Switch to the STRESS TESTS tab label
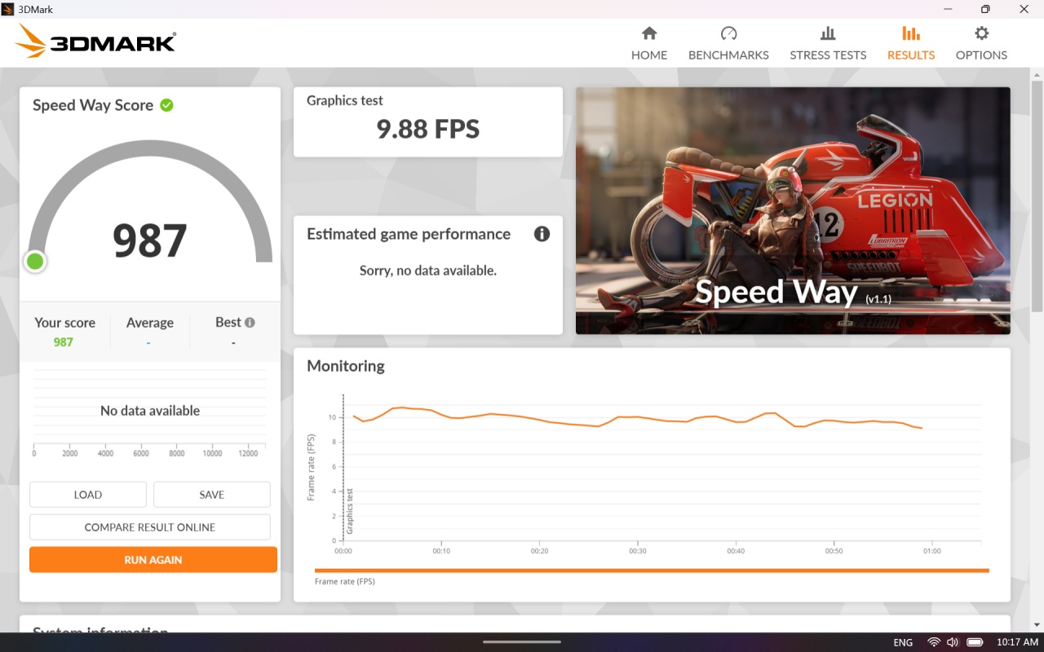 828,55
